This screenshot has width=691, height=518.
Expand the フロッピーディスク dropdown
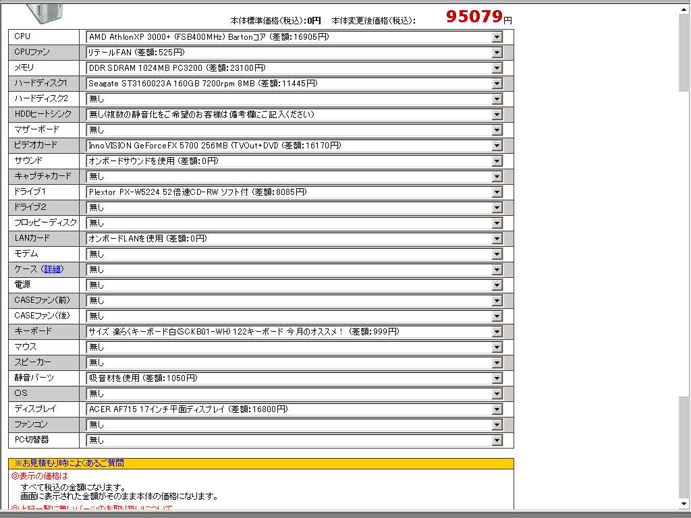[x=497, y=223]
